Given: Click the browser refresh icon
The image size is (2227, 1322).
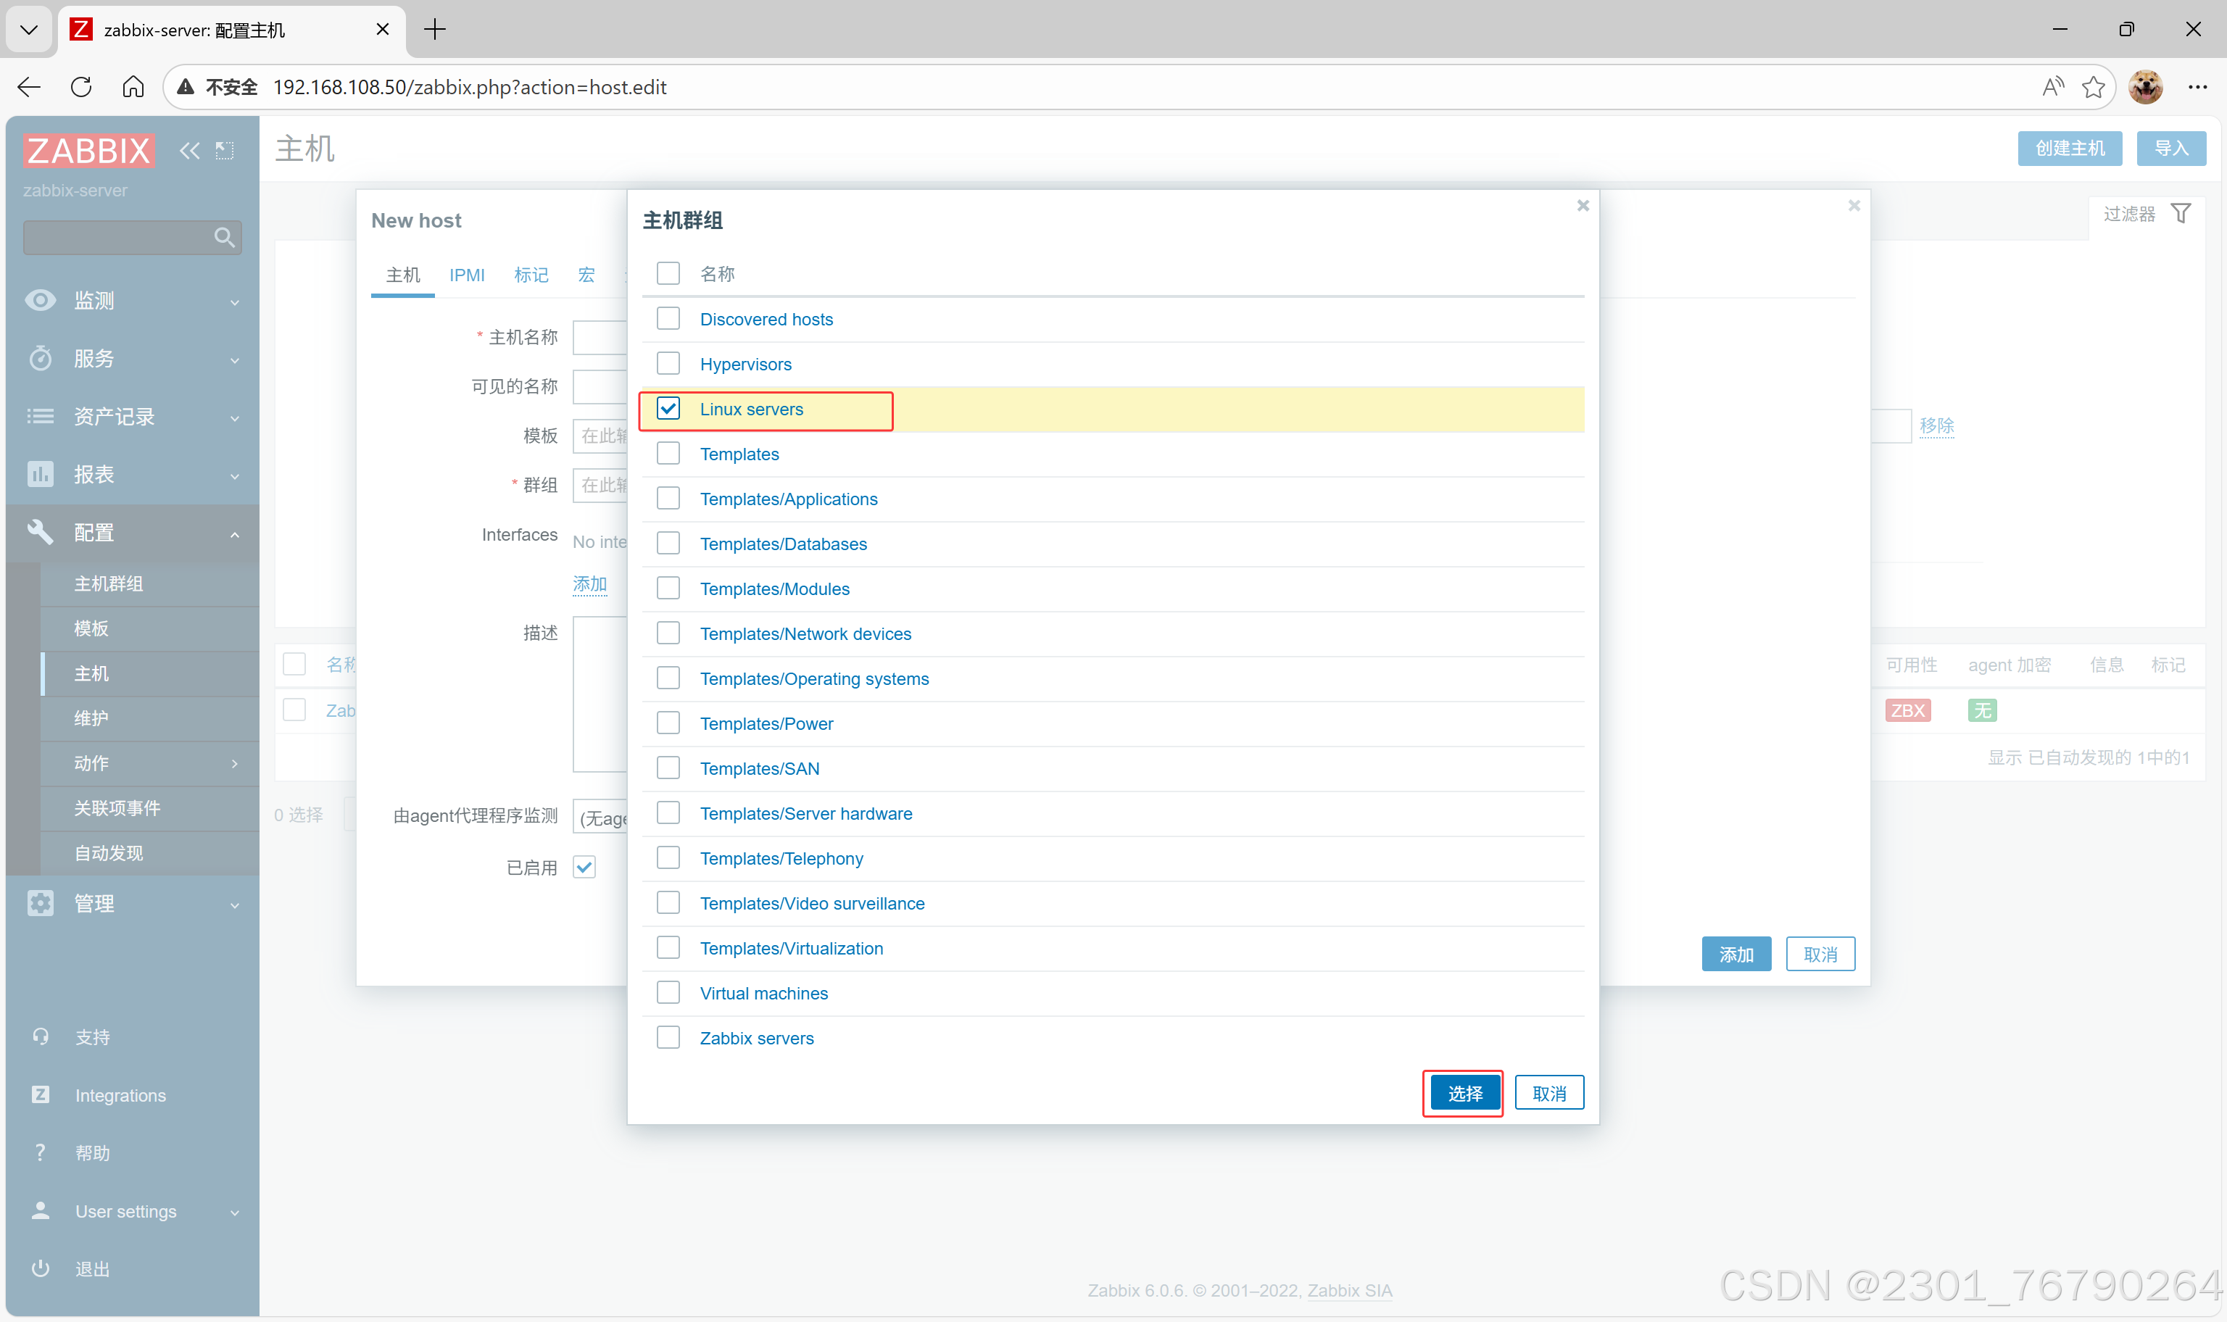Looking at the screenshot, I should (x=81, y=86).
